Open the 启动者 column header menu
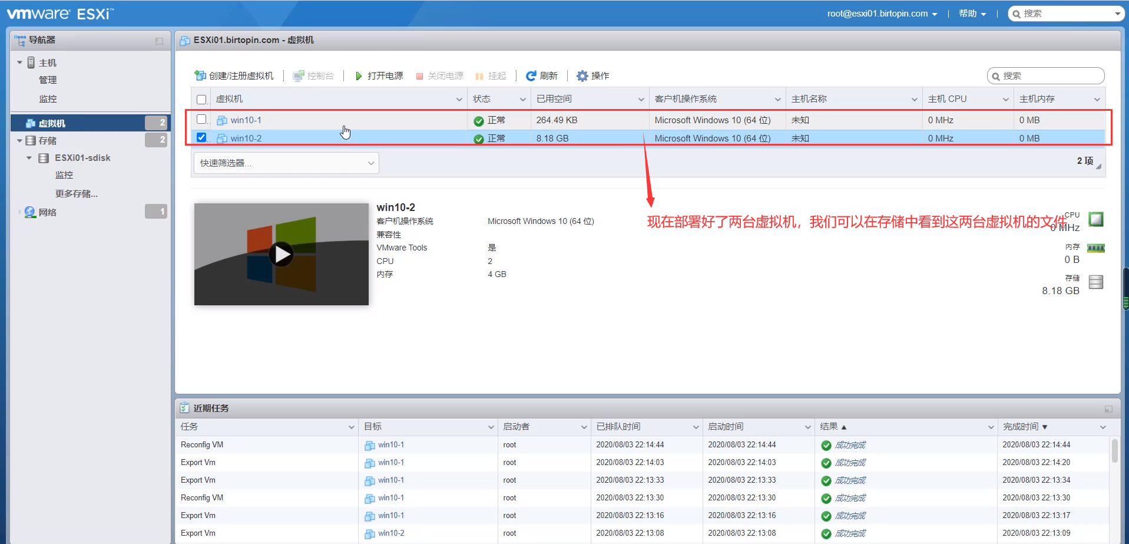This screenshot has width=1129, height=544. click(584, 427)
